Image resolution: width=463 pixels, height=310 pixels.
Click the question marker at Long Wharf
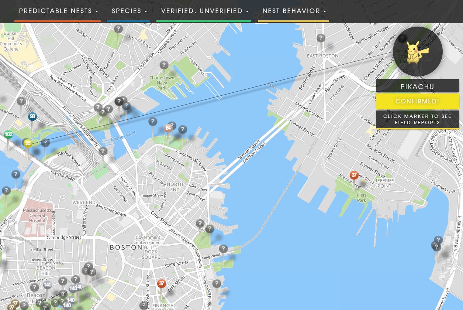[x=223, y=248]
